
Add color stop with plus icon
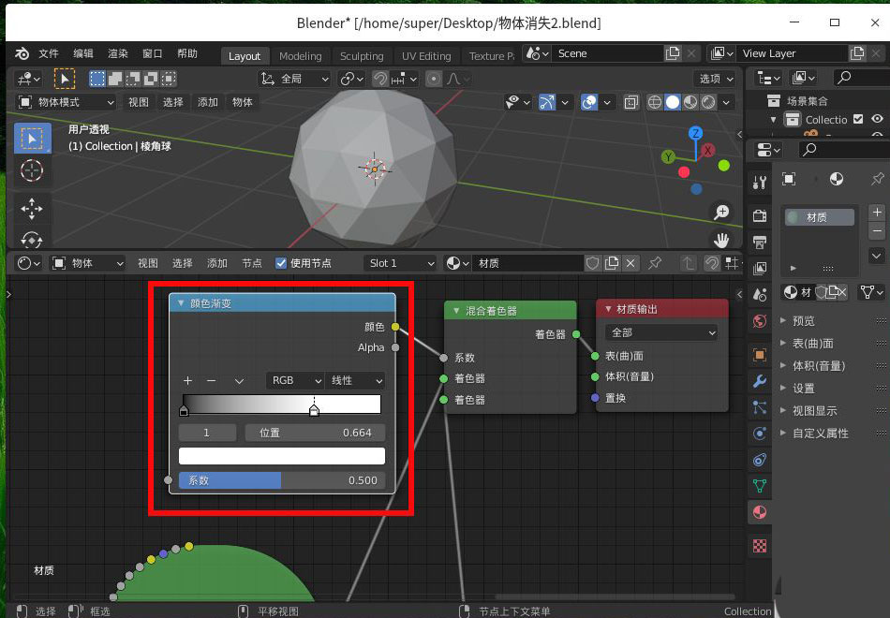point(187,381)
